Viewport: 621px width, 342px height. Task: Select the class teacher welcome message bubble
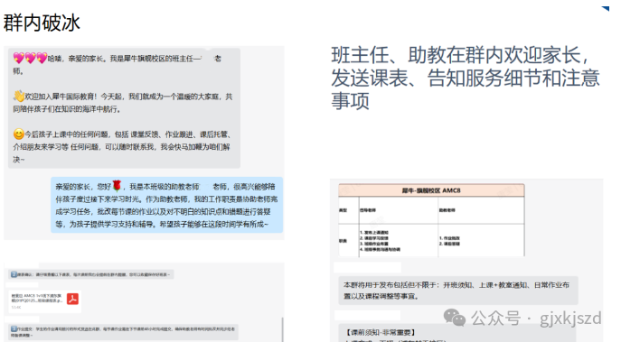[x=125, y=108]
